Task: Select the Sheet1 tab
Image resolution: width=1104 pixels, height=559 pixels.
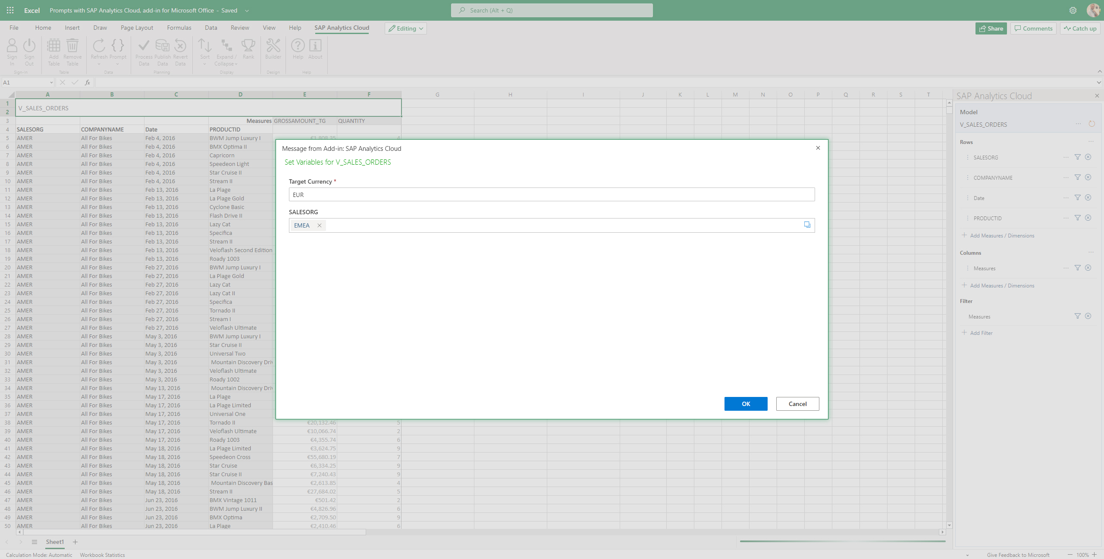Action: tap(55, 542)
